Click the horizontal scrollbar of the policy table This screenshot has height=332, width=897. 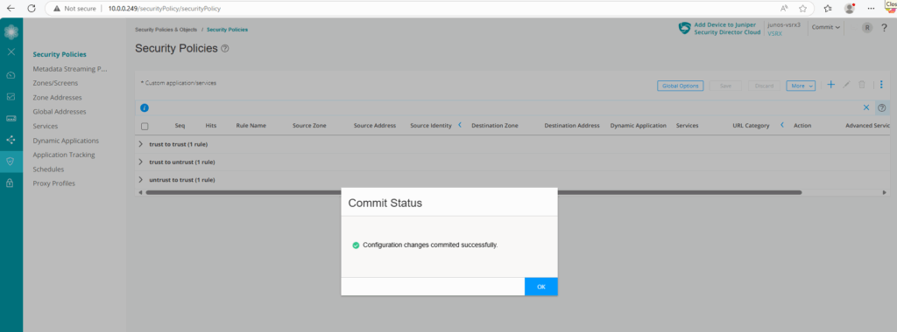point(474,193)
